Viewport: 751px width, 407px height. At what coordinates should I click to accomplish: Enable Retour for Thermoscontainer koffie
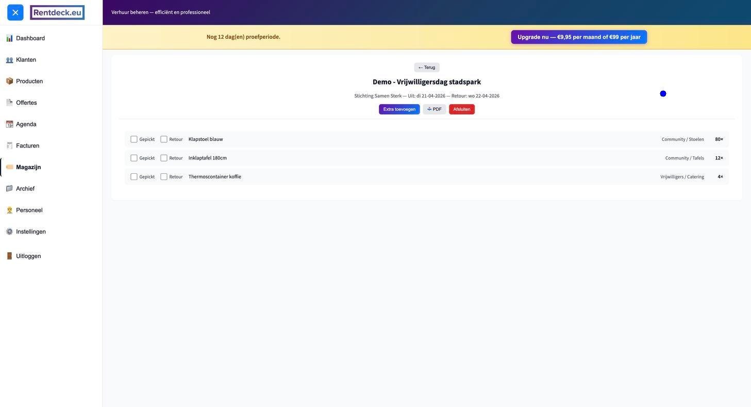pyautogui.click(x=164, y=177)
